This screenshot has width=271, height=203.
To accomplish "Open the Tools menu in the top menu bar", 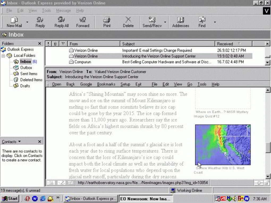I will pyautogui.click(x=46, y=11).
